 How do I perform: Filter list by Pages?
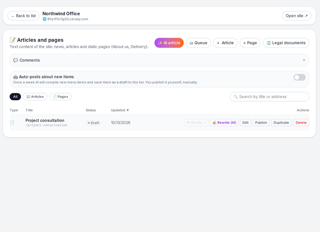[x=60, y=97]
